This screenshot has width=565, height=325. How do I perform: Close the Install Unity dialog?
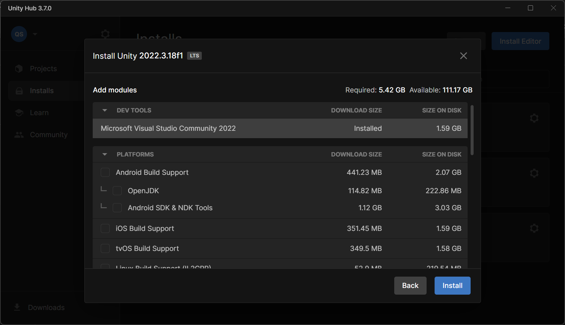463,56
